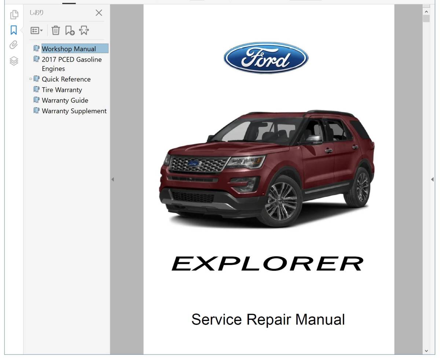This screenshot has width=440, height=359.
Task: Delete the selected bookmark with trash icon
Action: (56, 30)
